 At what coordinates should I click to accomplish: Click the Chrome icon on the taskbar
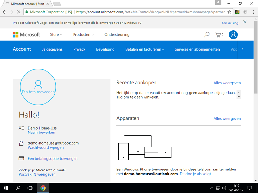(43, 188)
